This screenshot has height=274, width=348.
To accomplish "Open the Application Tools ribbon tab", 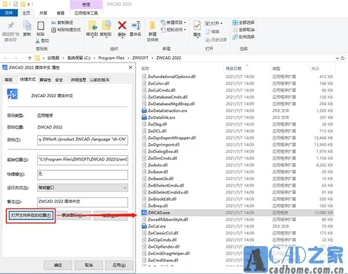I will pos(86,13).
